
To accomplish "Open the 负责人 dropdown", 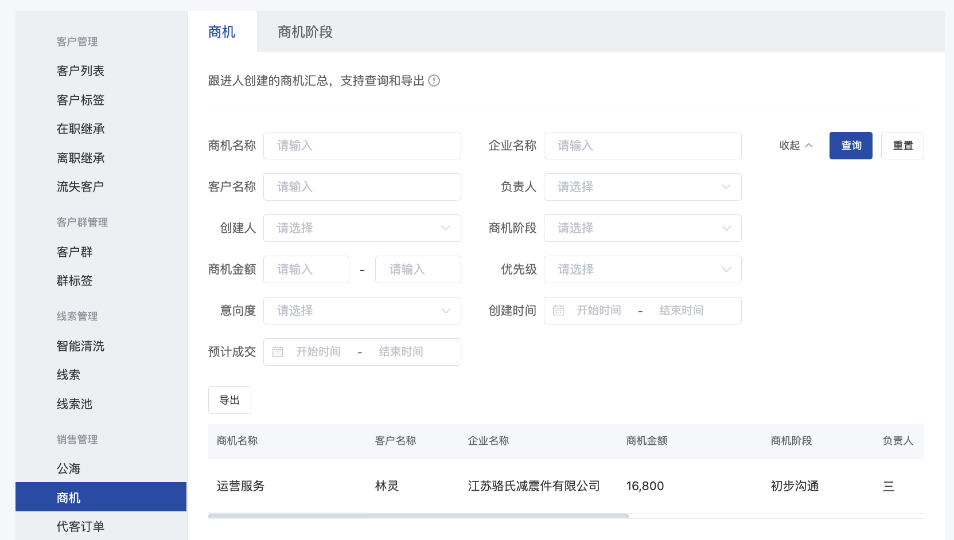I will 643,187.
